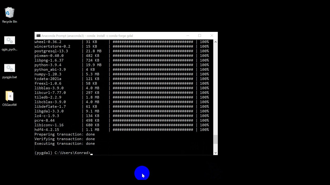Image resolution: width=330 pixels, height=185 pixels.
Task: Click the '(pygdal)' environment name in prompt
Action: (43, 153)
